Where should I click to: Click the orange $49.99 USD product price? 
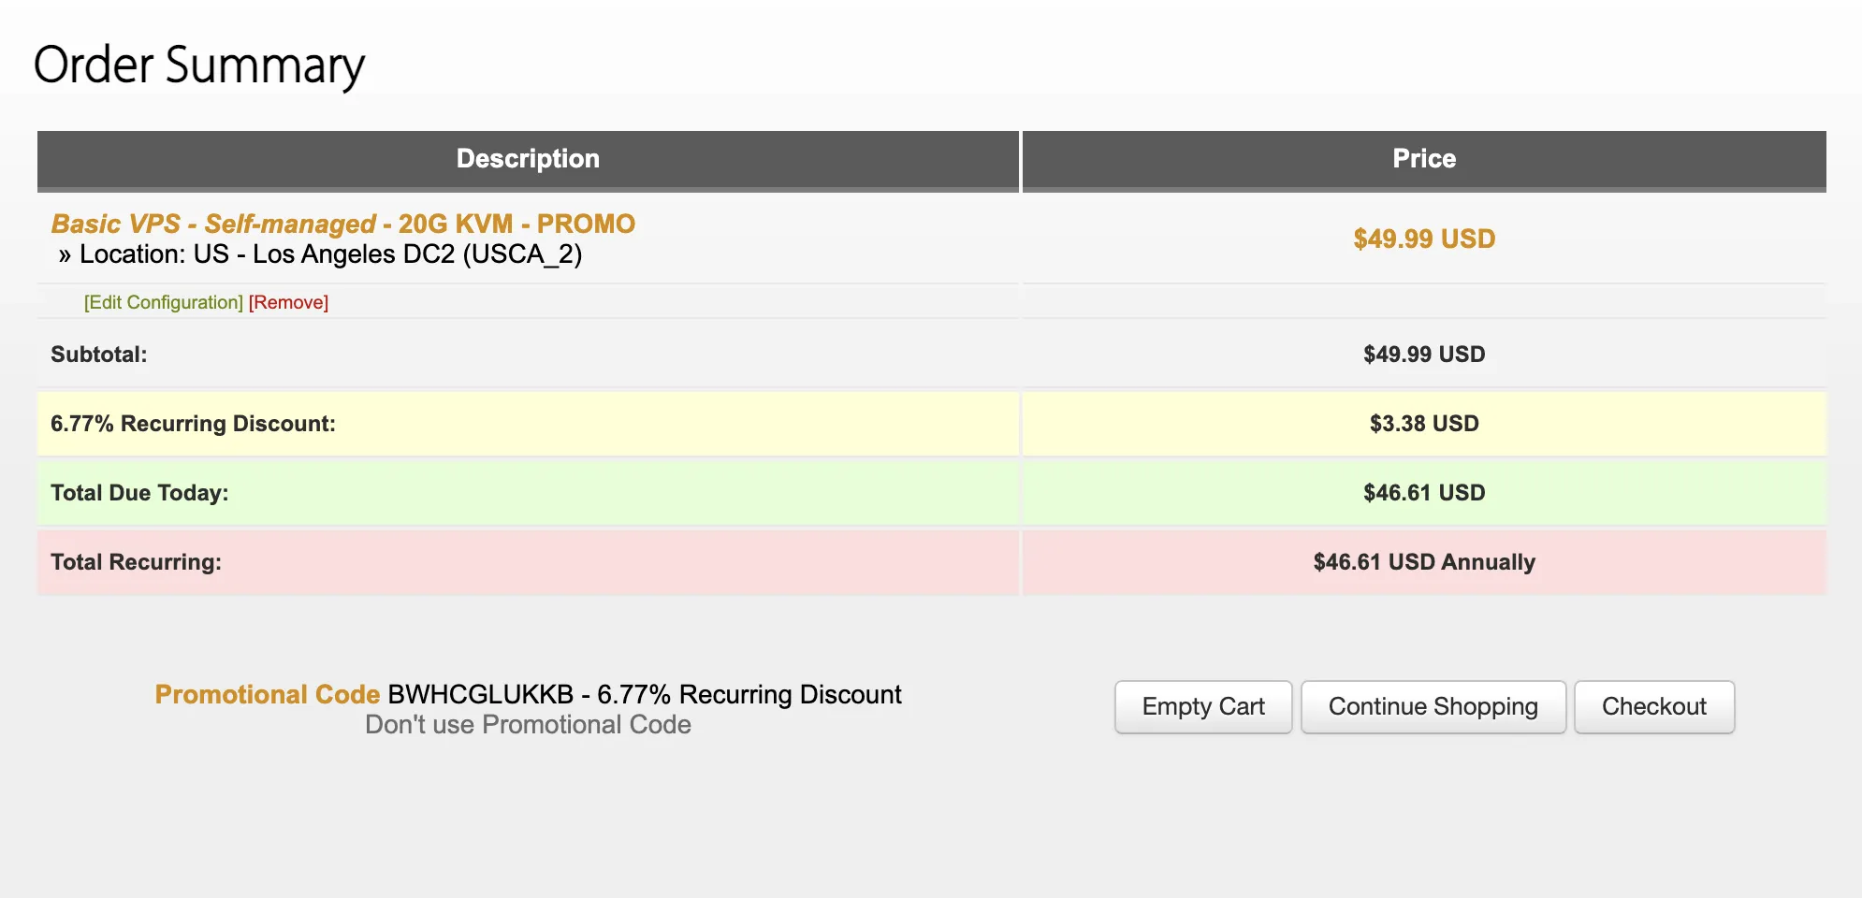tap(1423, 239)
